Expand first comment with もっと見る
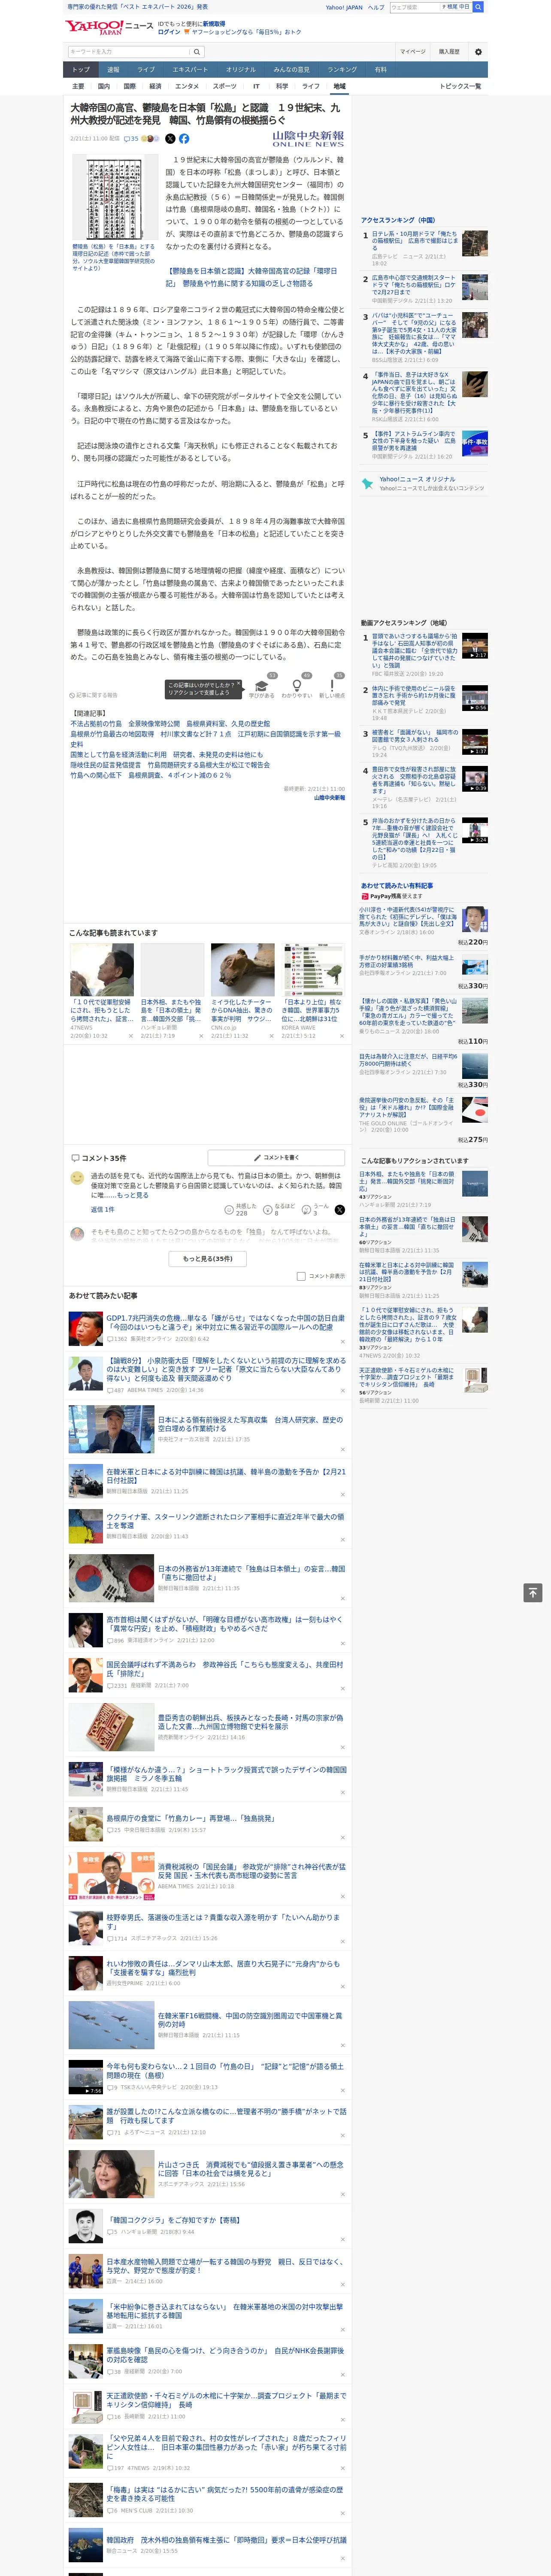 pos(132,1195)
